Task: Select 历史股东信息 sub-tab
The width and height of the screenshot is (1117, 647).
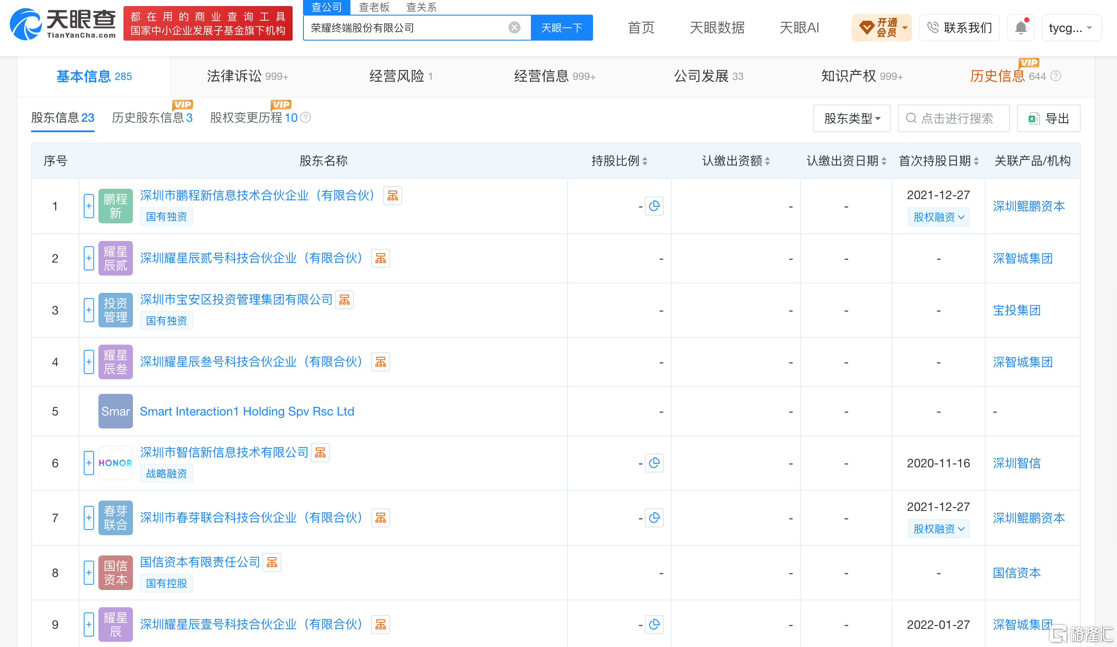Action: (x=152, y=117)
